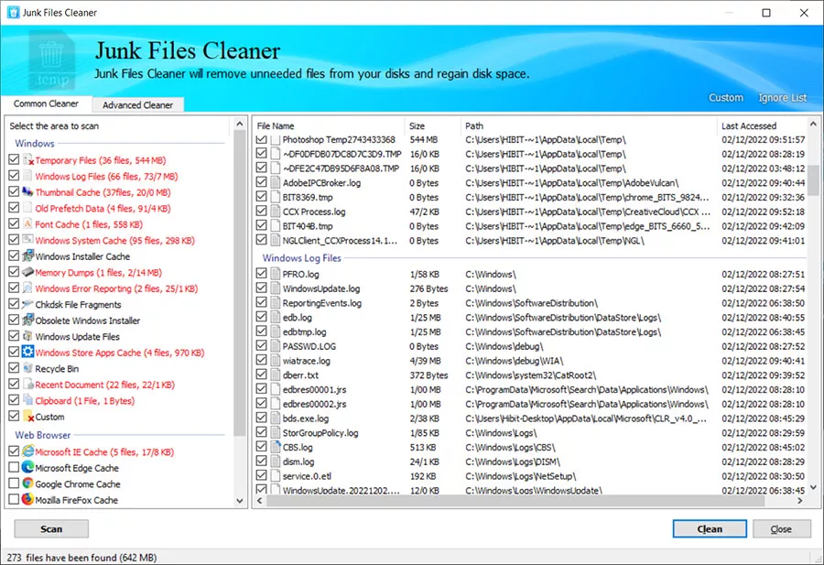824x565 pixels.
Task: Click the Windows Error Reporting magnifier icon
Action: [x=26, y=288]
